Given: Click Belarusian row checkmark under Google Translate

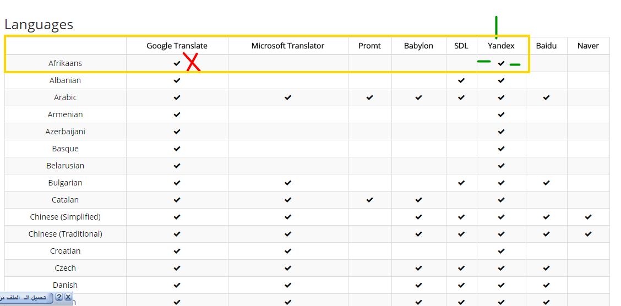Looking at the screenshot, I should coord(177,166).
